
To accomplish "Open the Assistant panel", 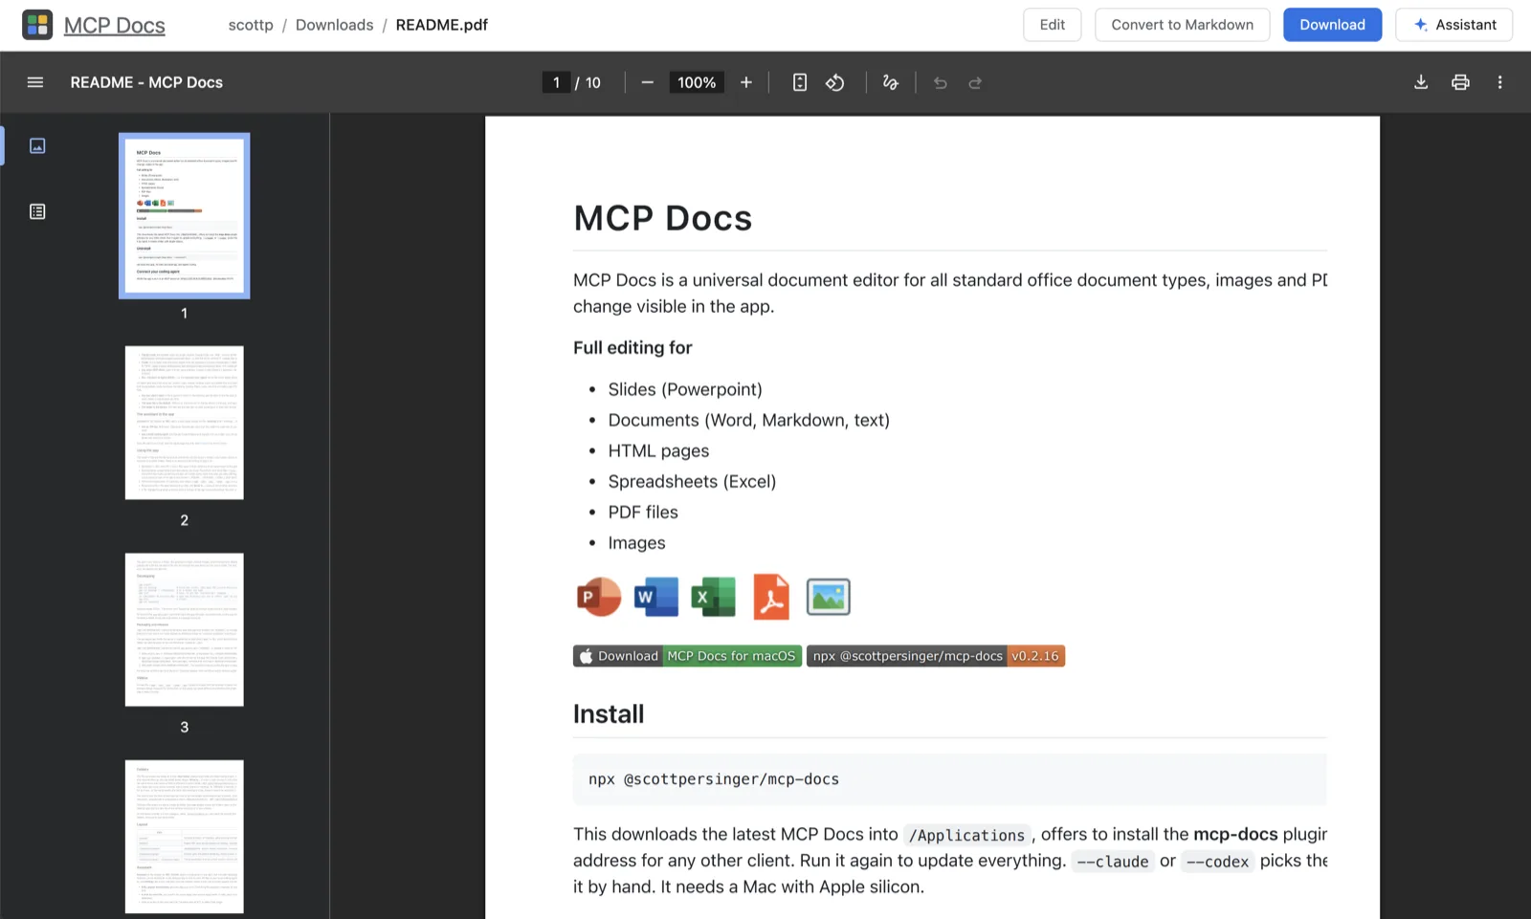I will [1453, 25].
